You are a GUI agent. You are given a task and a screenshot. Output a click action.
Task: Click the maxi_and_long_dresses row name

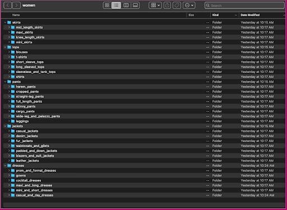click(34, 185)
